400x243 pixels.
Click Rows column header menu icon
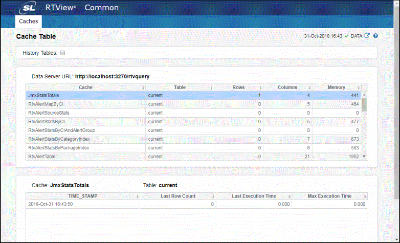261,88
